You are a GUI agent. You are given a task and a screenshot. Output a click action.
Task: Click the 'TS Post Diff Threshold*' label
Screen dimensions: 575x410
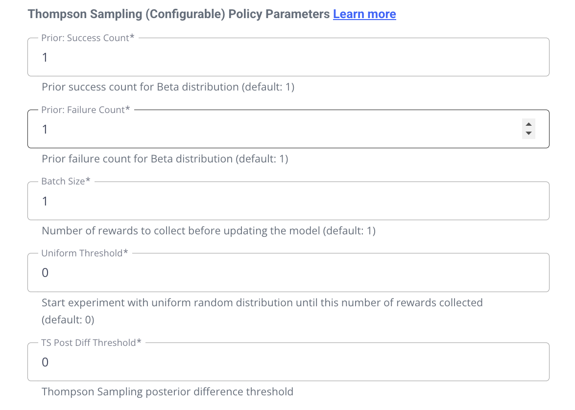point(91,343)
